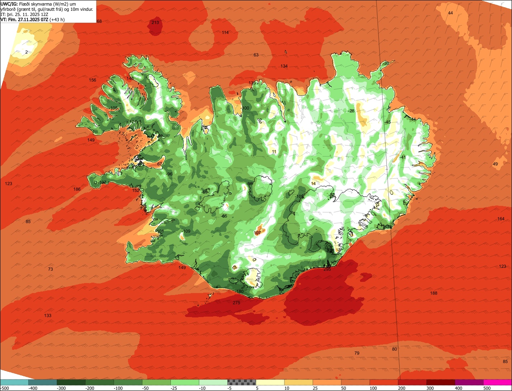Click the magenta swatch right of 500
This screenshot has height=391, width=512.
click(x=498, y=382)
